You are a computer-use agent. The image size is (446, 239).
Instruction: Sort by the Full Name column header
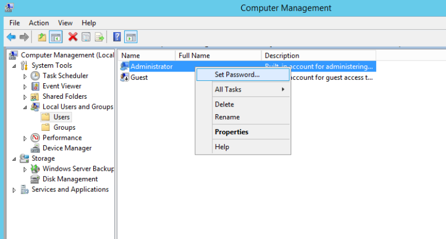194,55
